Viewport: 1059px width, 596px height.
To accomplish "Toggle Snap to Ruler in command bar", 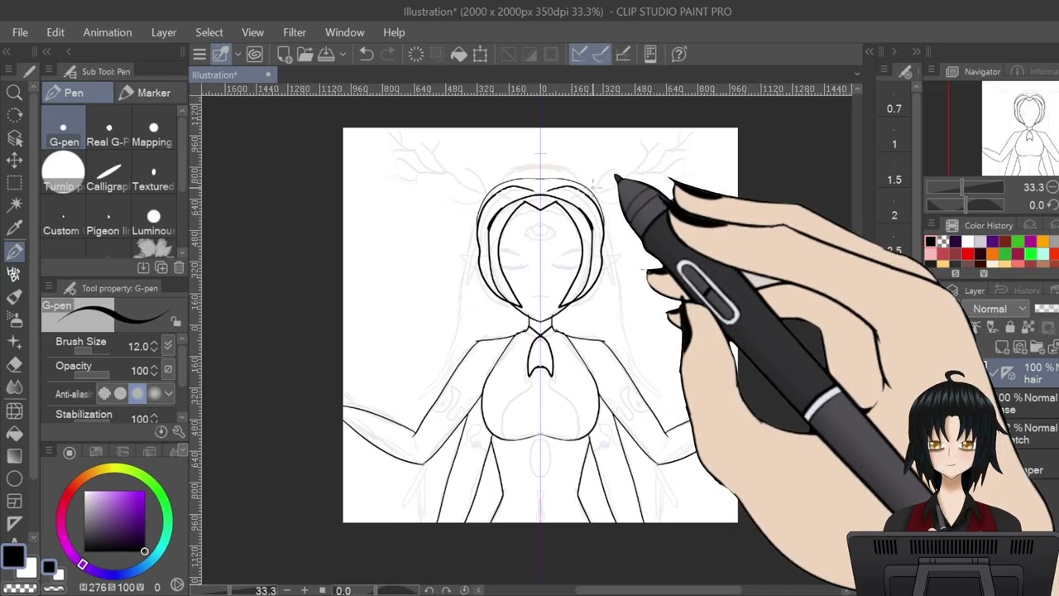I will click(579, 55).
